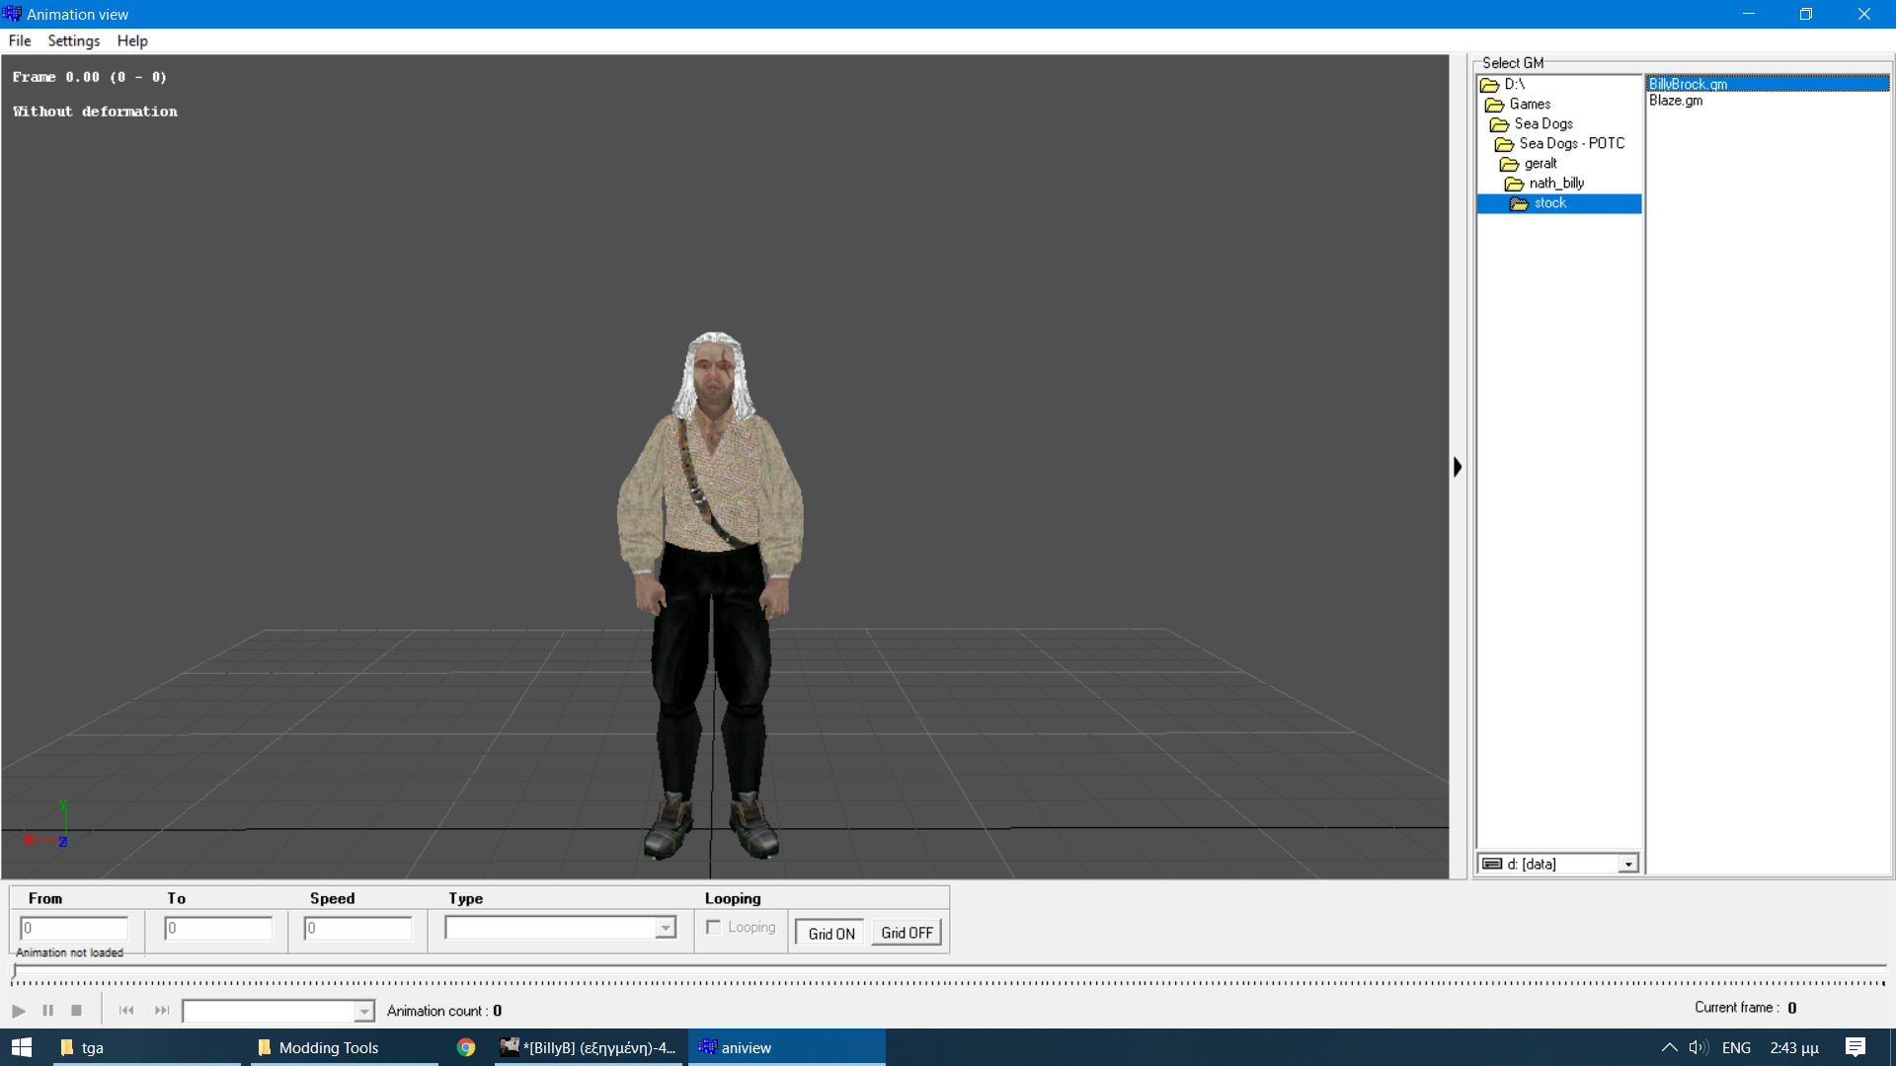
Task: Collapse the side panel with the arrow
Action: [1458, 467]
